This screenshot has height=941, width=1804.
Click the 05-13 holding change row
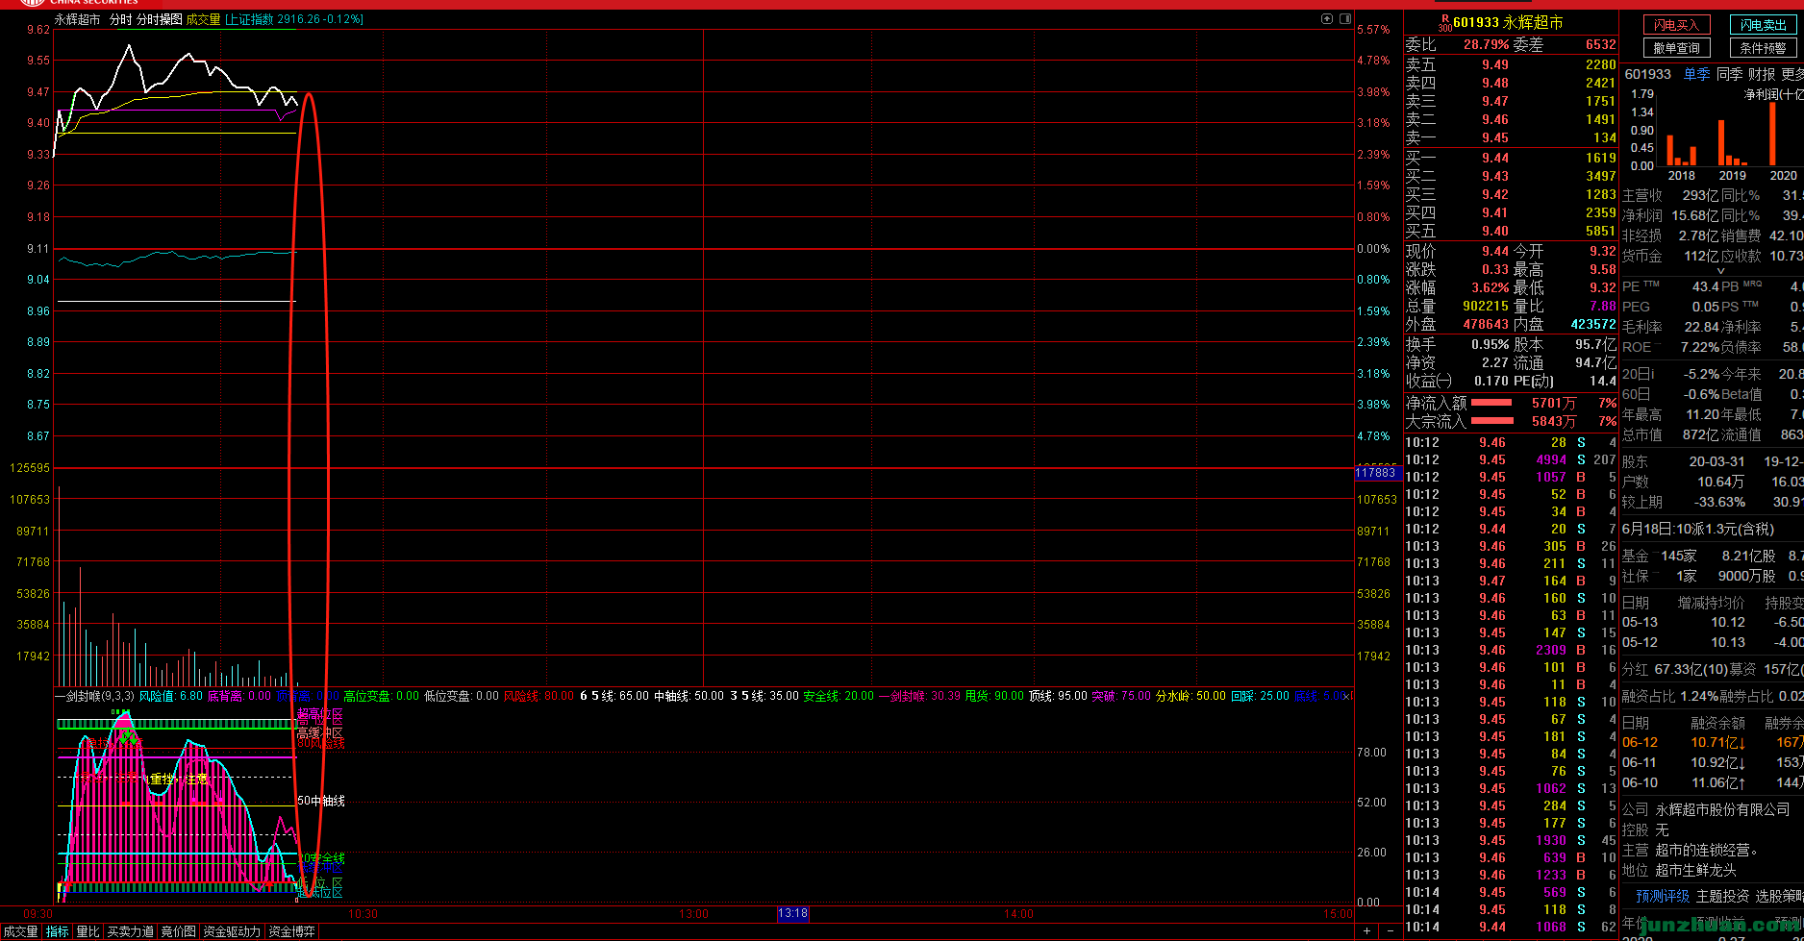point(1713,622)
